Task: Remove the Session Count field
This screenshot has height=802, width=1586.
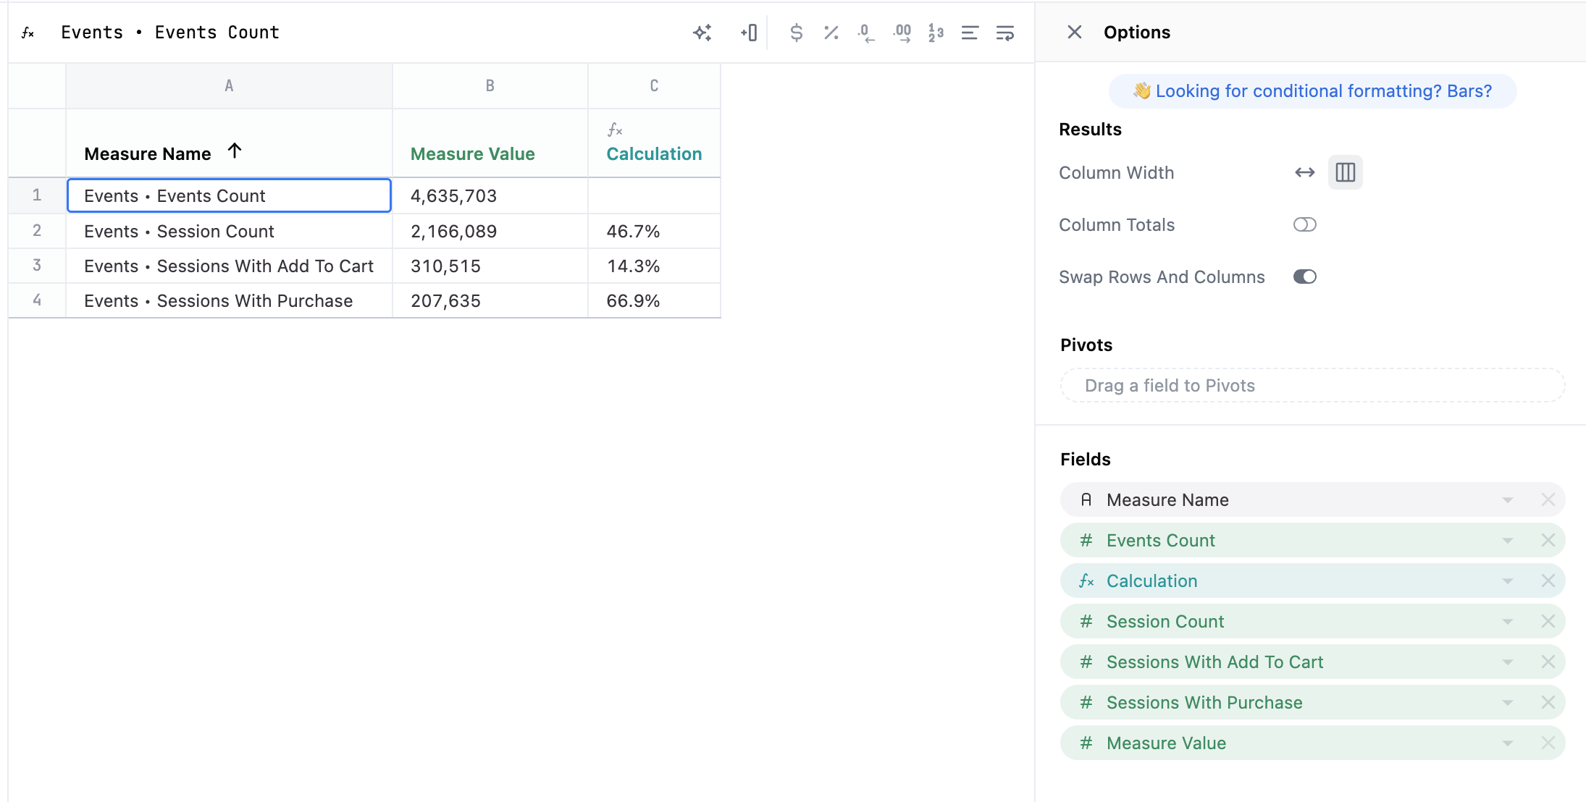Action: coord(1548,622)
